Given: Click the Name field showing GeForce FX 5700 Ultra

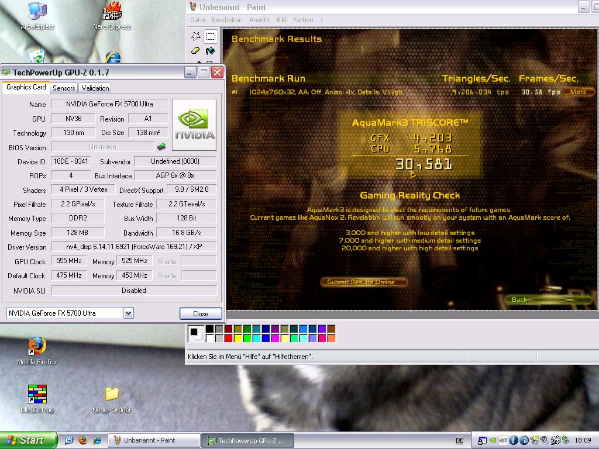Looking at the screenshot, I should click(x=109, y=104).
